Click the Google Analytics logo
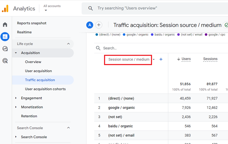Image resolution: width=228 pixels, height=144 pixels. 5,8
